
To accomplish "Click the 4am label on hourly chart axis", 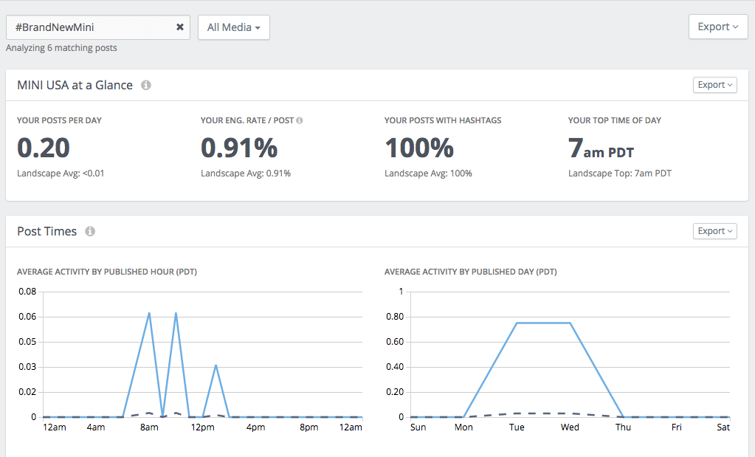I will (96, 427).
